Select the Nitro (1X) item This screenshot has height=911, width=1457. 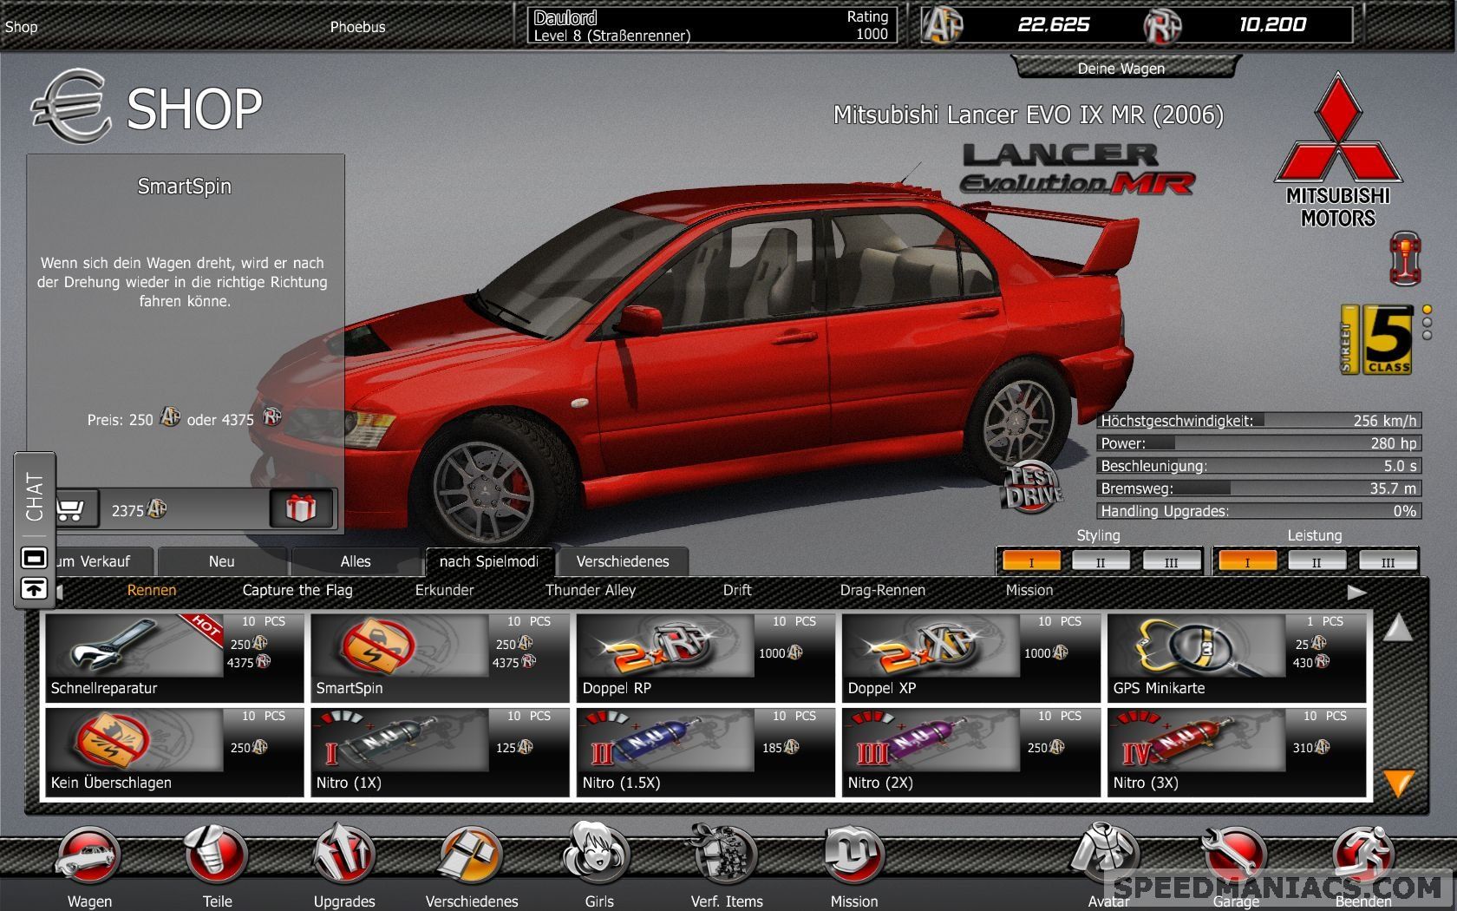tap(440, 752)
